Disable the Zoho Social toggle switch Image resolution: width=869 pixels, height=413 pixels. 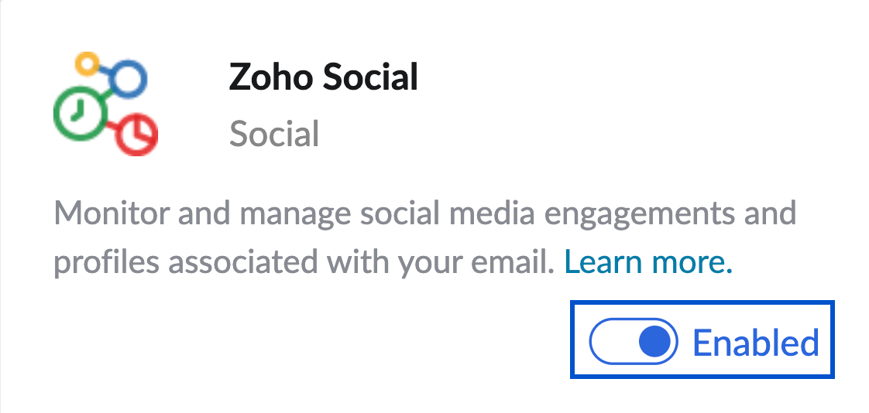tap(634, 341)
